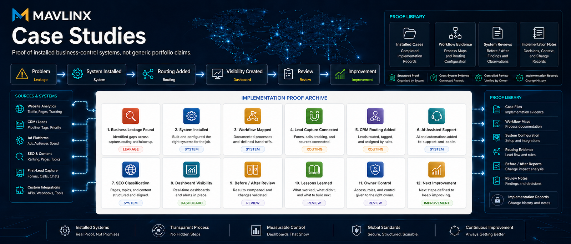Click the Continuous Improvement cycle icon

coord(455,230)
